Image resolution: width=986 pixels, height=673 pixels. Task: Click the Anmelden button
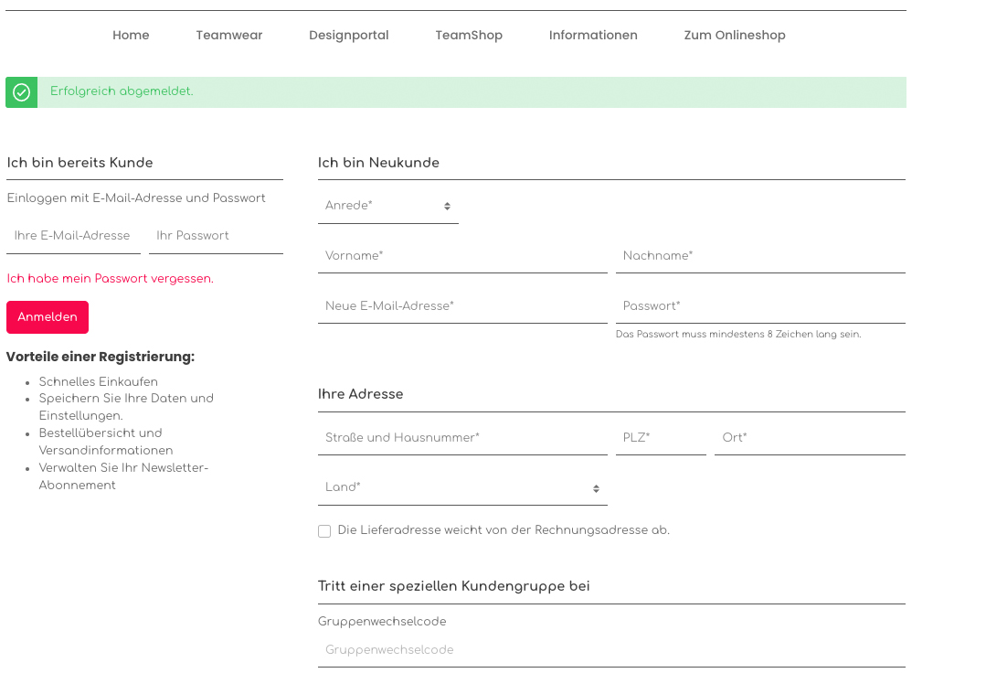coord(48,317)
